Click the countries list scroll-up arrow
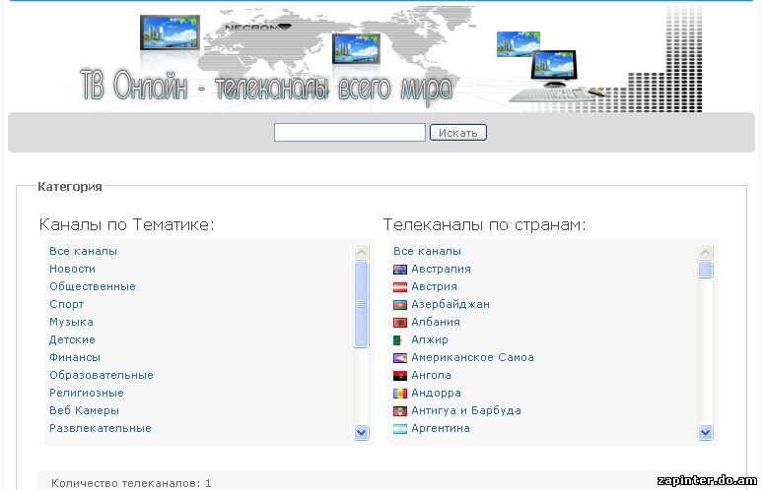 [x=705, y=252]
